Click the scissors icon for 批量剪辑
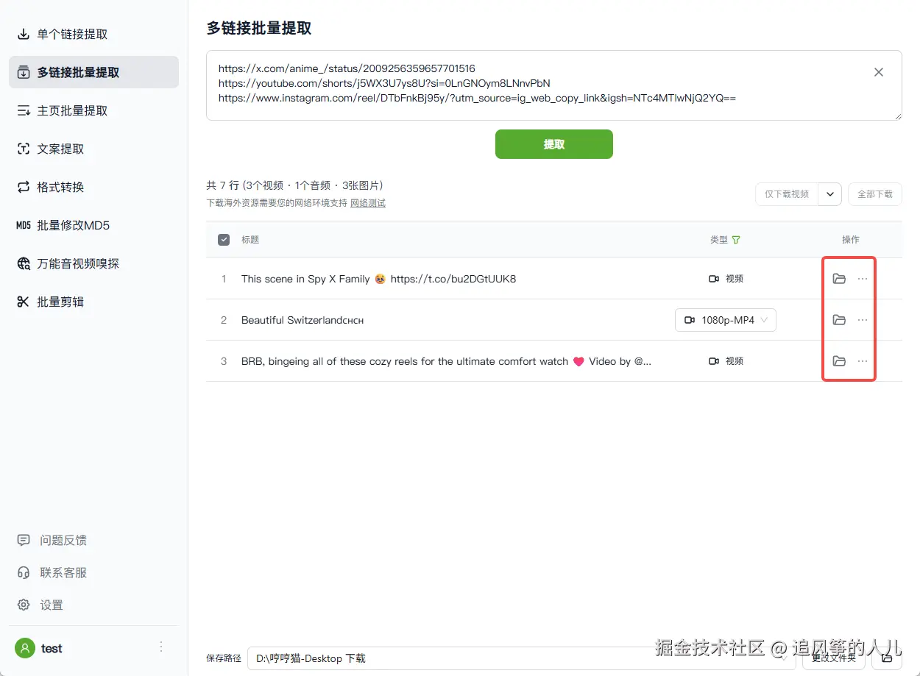This screenshot has width=920, height=676. coord(24,302)
